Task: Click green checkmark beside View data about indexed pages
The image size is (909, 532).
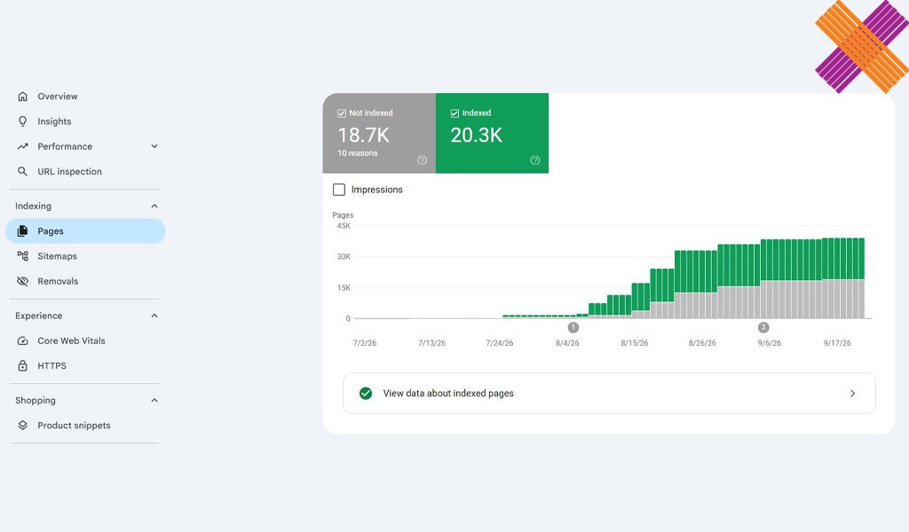Action: coord(366,394)
